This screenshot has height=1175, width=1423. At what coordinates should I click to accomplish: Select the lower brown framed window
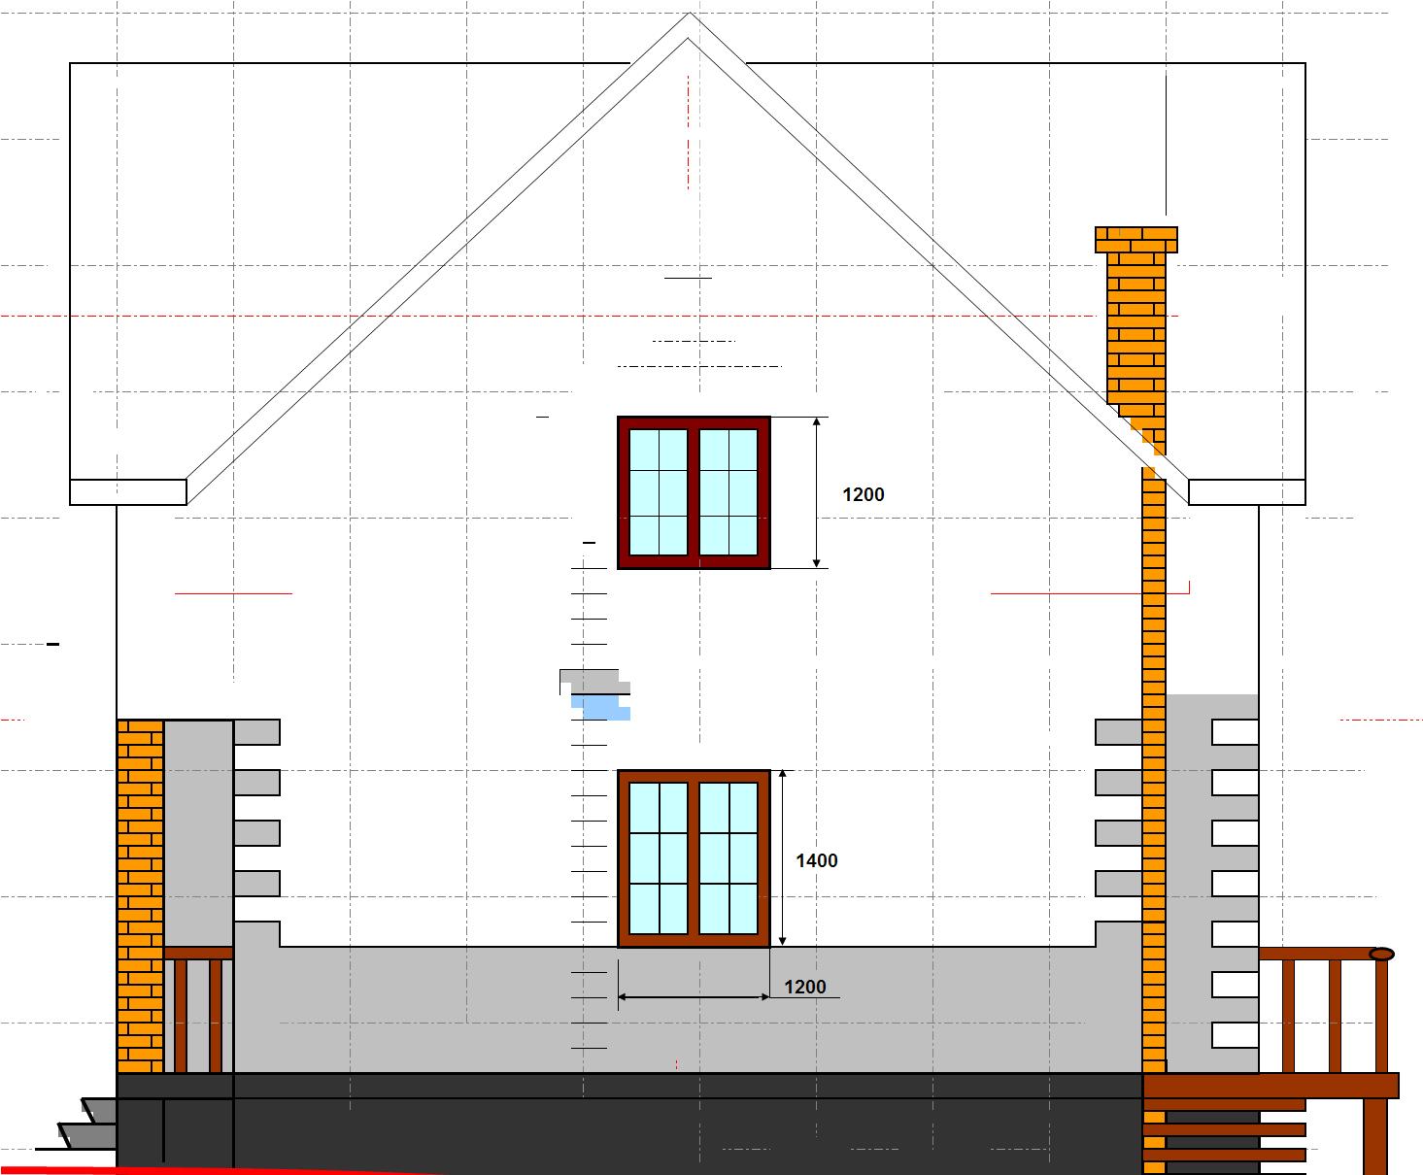(x=694, y=858)
